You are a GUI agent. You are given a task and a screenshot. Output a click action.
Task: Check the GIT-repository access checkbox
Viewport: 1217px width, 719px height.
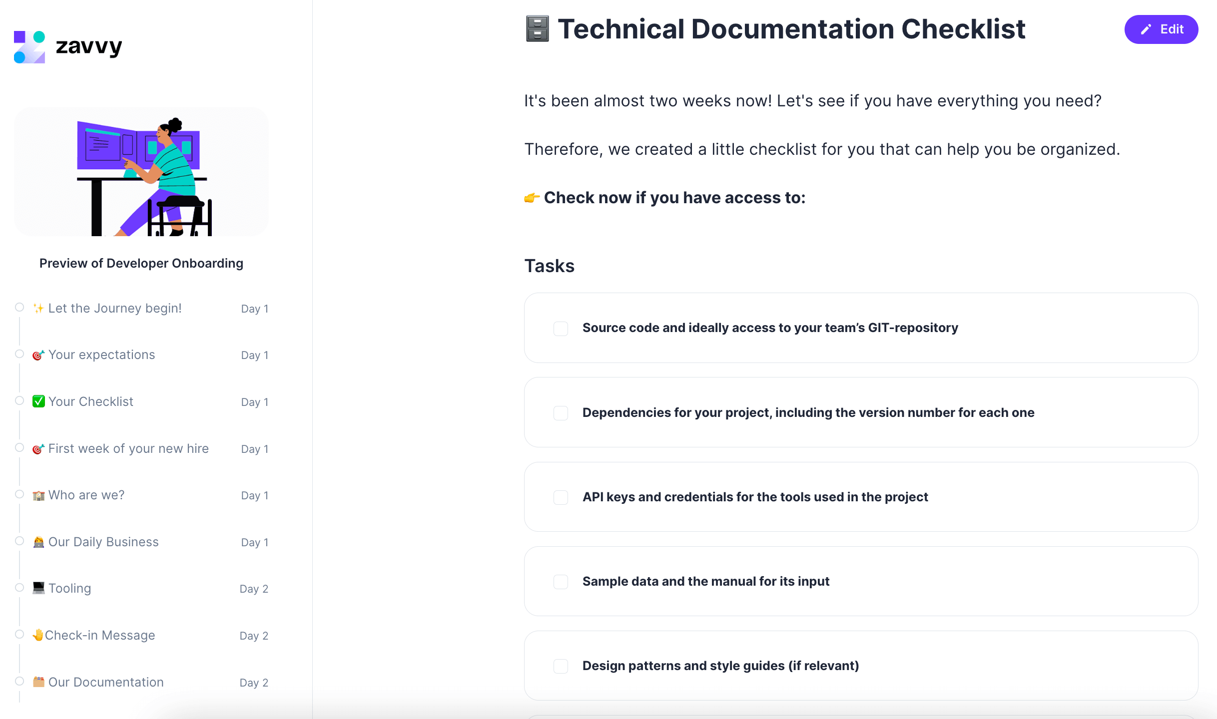click(560, 328)
